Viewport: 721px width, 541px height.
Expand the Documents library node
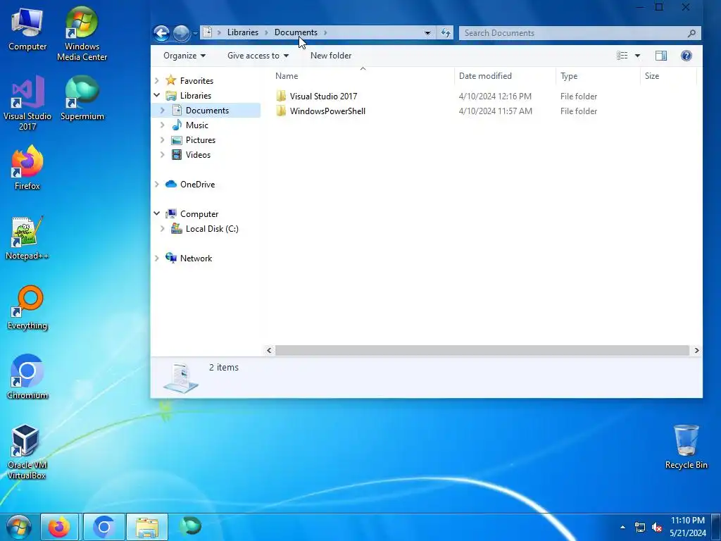pos(163,111)
